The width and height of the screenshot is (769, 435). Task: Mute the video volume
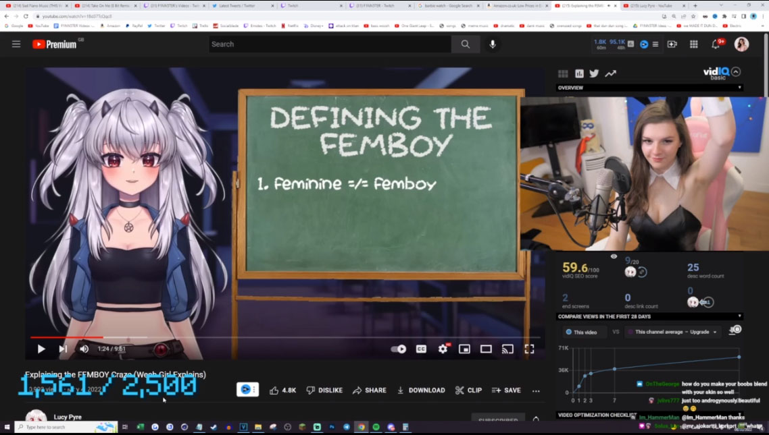84,349
